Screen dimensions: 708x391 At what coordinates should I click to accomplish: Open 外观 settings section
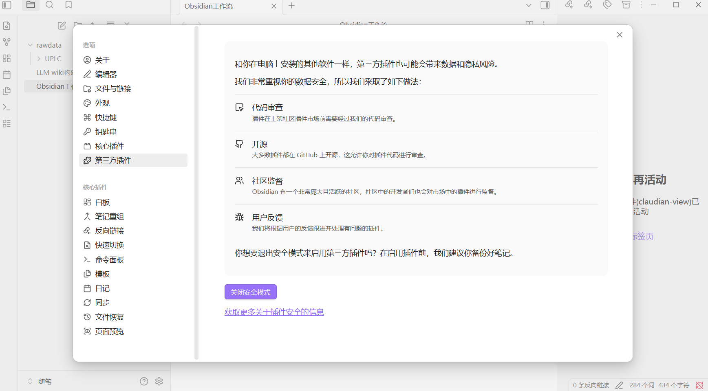133,103
